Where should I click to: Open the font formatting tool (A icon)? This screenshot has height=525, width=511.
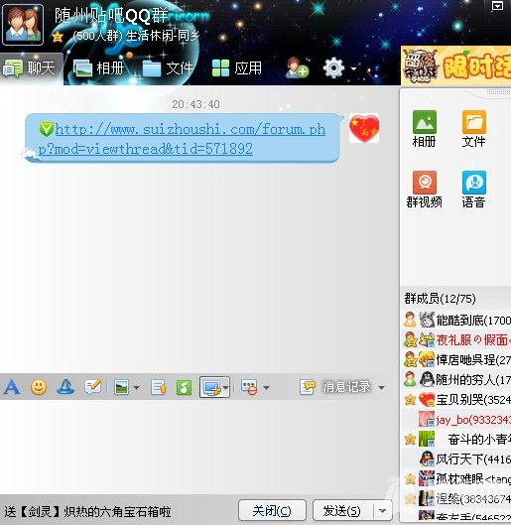pyautogui.click(x=12, y=387)
